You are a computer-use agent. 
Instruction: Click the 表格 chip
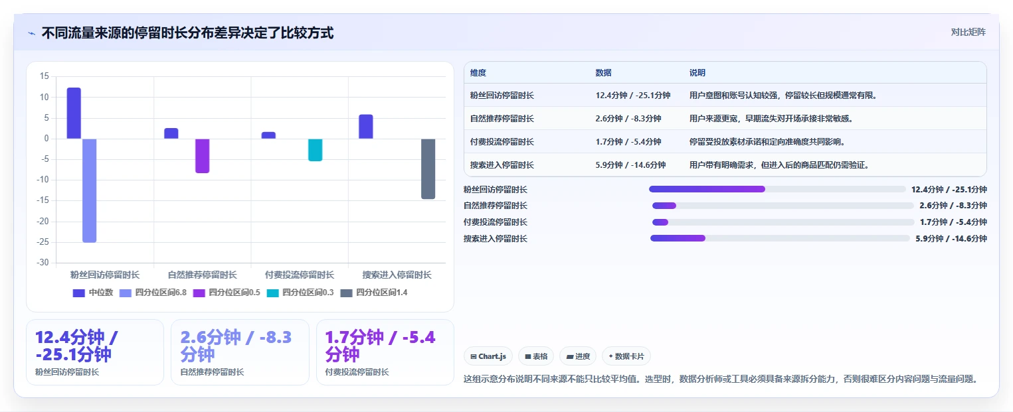point(536,356)
